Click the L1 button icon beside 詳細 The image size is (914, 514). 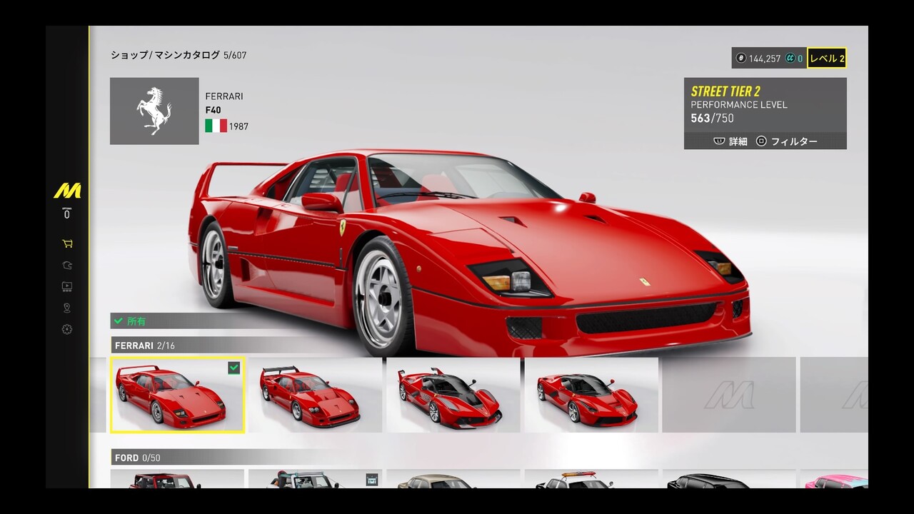tap(719, 141)
